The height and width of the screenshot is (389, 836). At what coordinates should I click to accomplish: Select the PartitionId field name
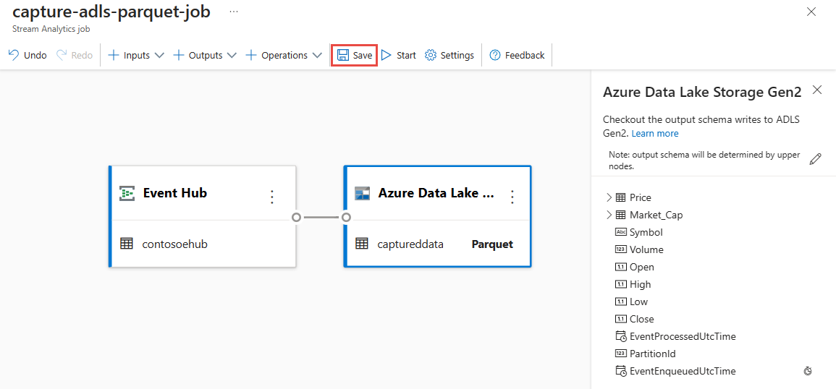pos(653,354)
